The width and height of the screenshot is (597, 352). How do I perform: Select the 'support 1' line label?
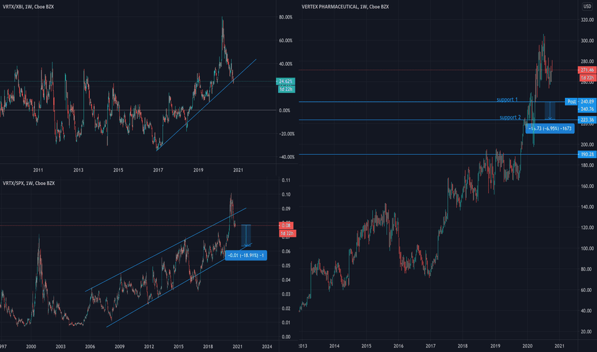click(507, 100)
